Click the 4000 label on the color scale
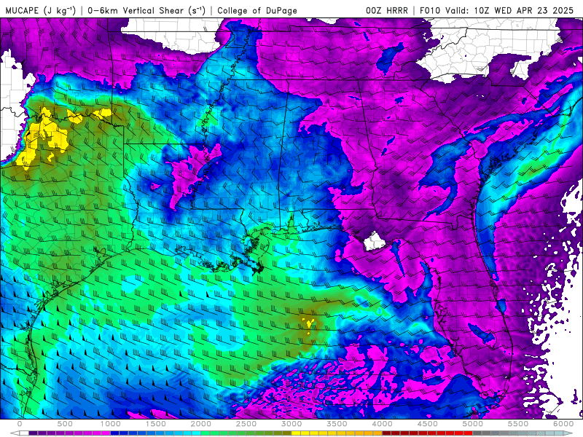Screen dimensions: 583x437 (x=382, y=424)
